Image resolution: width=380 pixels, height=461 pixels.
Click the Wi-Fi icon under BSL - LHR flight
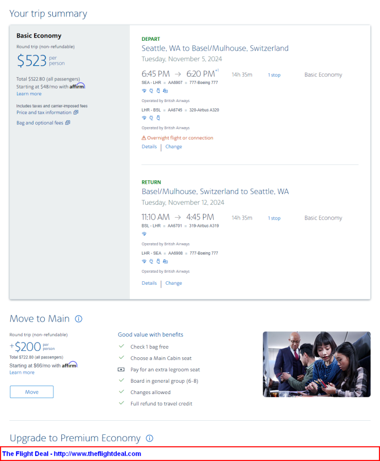click(144, 234)
